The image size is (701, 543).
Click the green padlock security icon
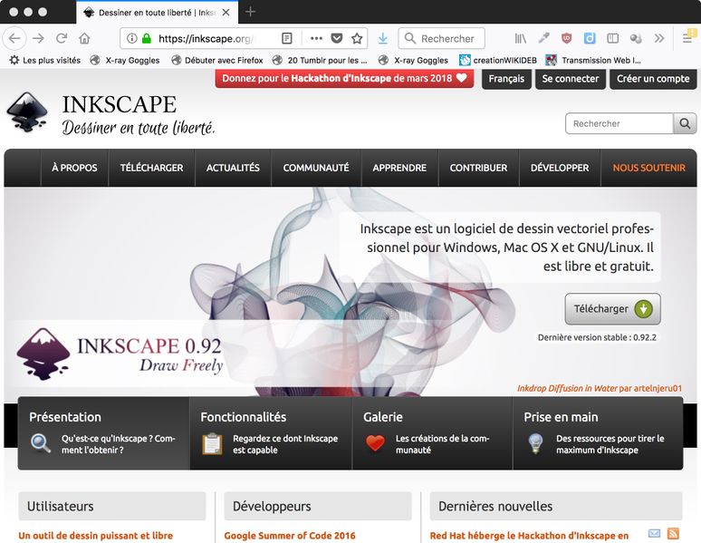tap(146, 38)
